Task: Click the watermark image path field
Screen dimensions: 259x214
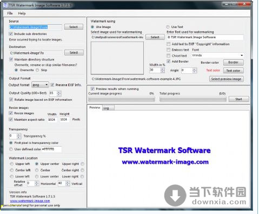Action: (x=117, y=37)
